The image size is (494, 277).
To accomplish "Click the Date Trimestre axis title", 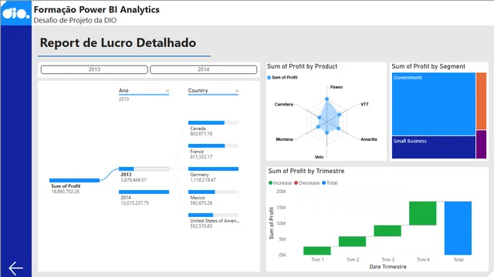I will pos(387,267).
